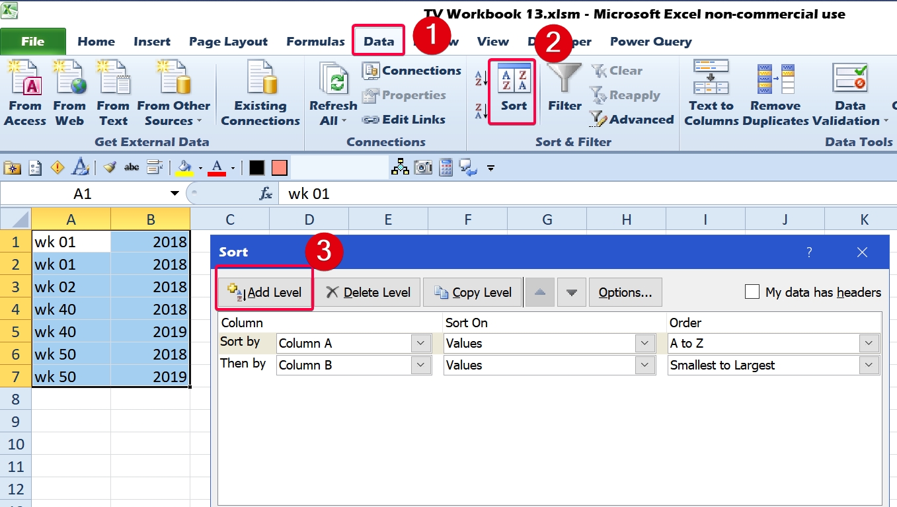897x507 pixels.
Task: Click the Filter funnel icon
Action: (565, 78)
